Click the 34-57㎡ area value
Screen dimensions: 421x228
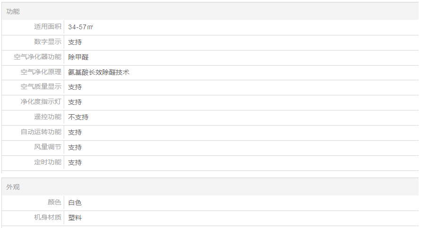(81, 27)
